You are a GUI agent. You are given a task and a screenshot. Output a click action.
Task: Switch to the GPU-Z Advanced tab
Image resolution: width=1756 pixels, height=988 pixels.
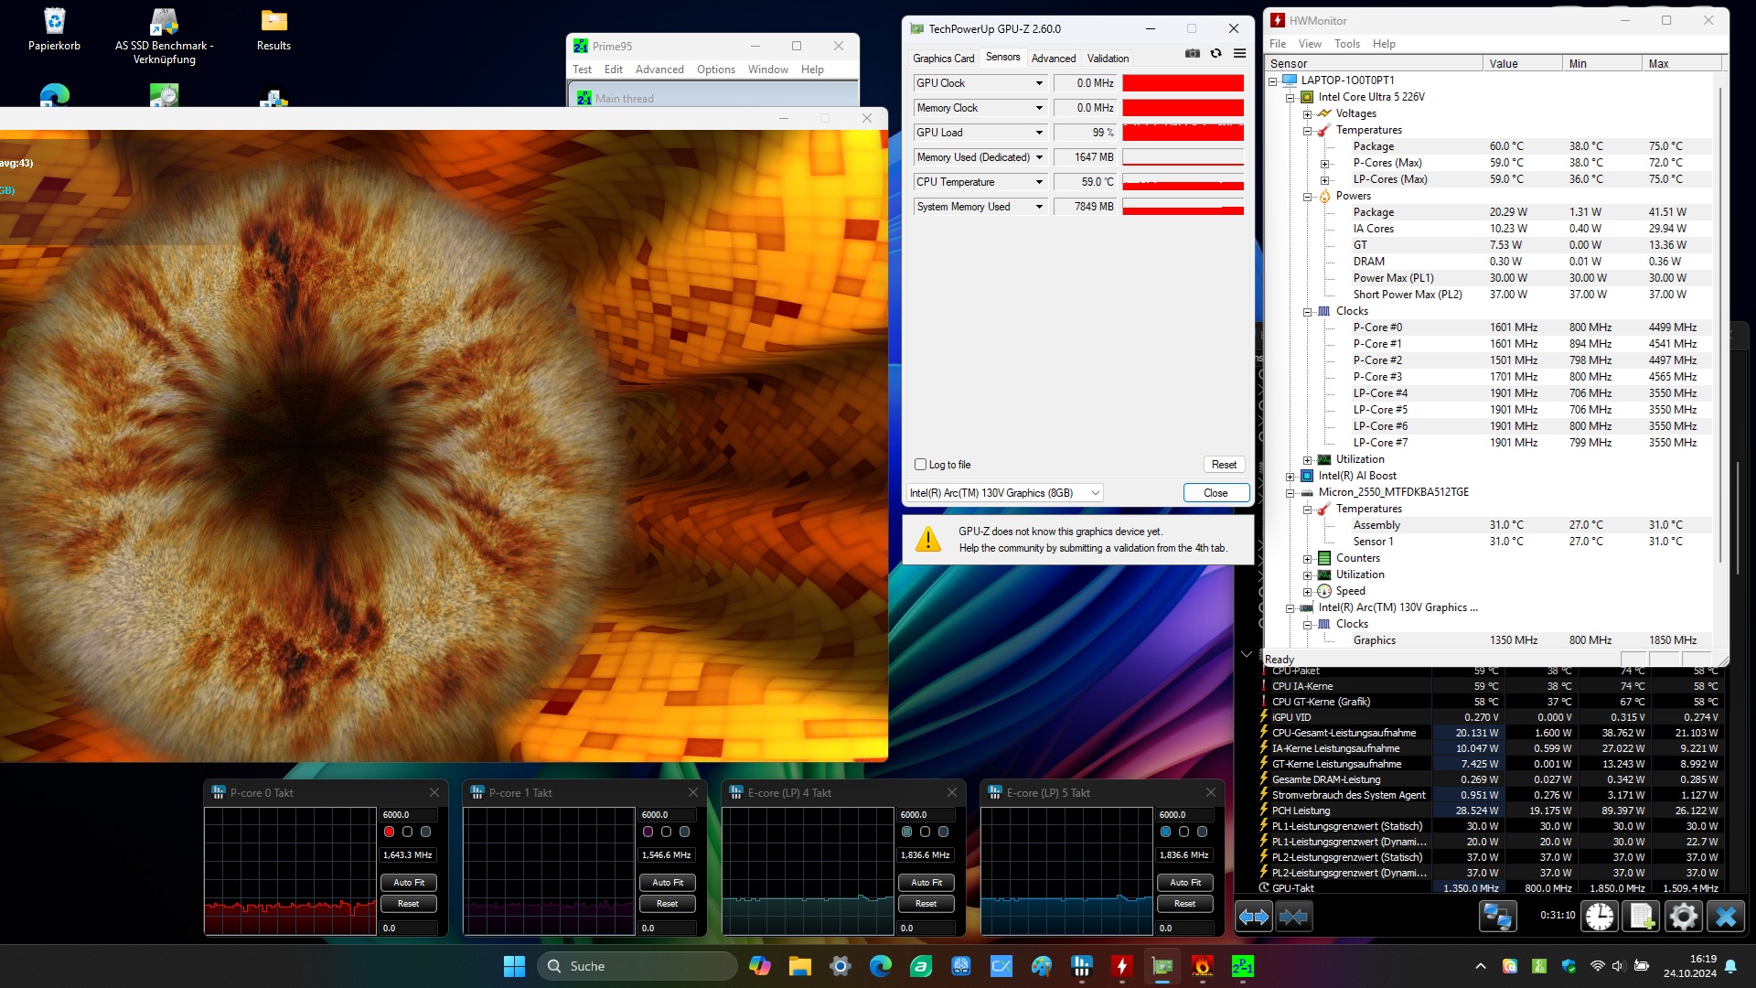pyautogui.click(x=1054, y=59)
